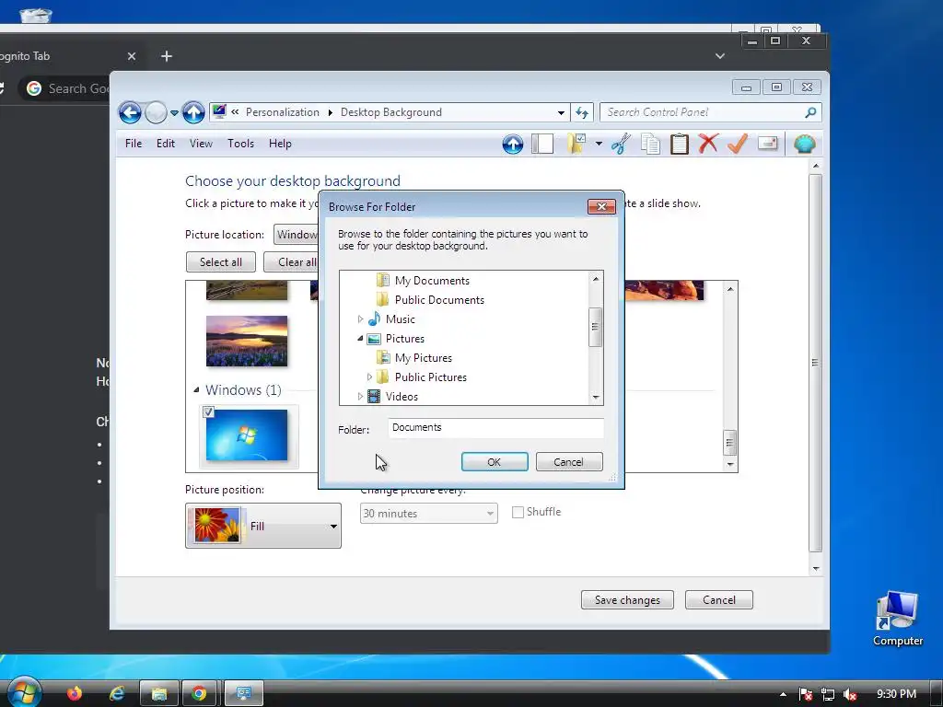Uncheck the Windows wallpaper checkbox
The image size is (943, 707).
point(208,411)
